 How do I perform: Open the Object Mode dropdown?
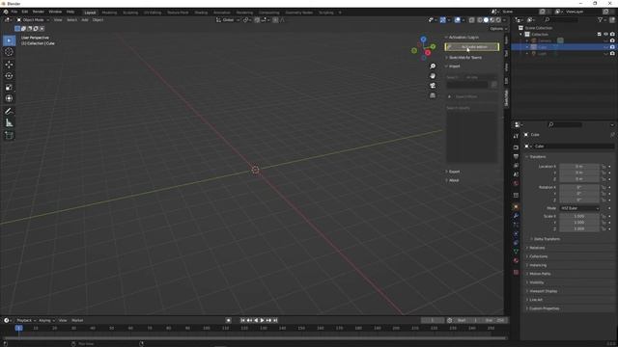point(33,20)
